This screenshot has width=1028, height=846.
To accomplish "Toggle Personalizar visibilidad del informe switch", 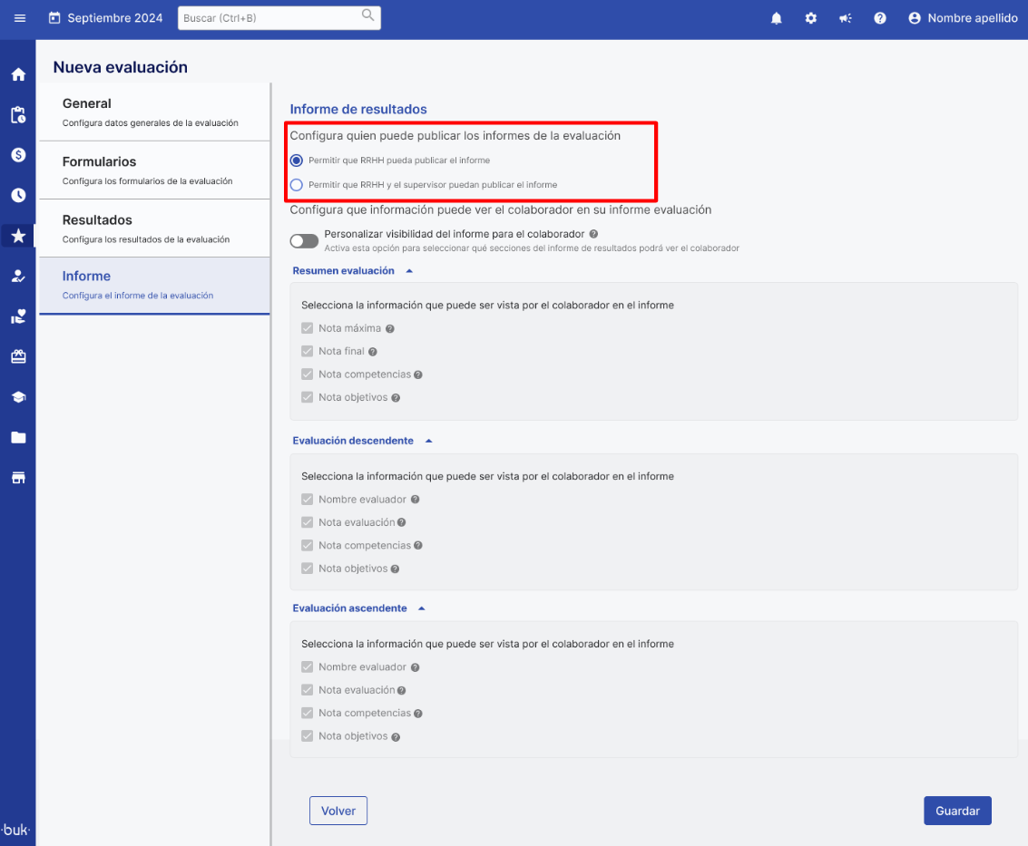I will click(x=304, y=240).
